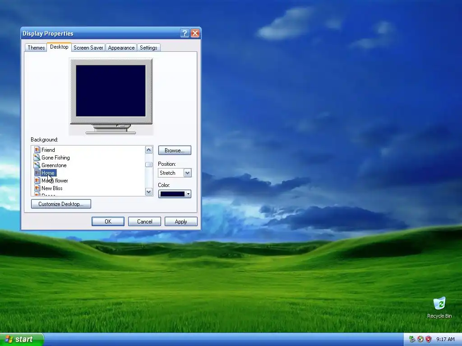Confirm with the OK button
This screenshot has width=462, height=346.
click(x=108, y=222)
